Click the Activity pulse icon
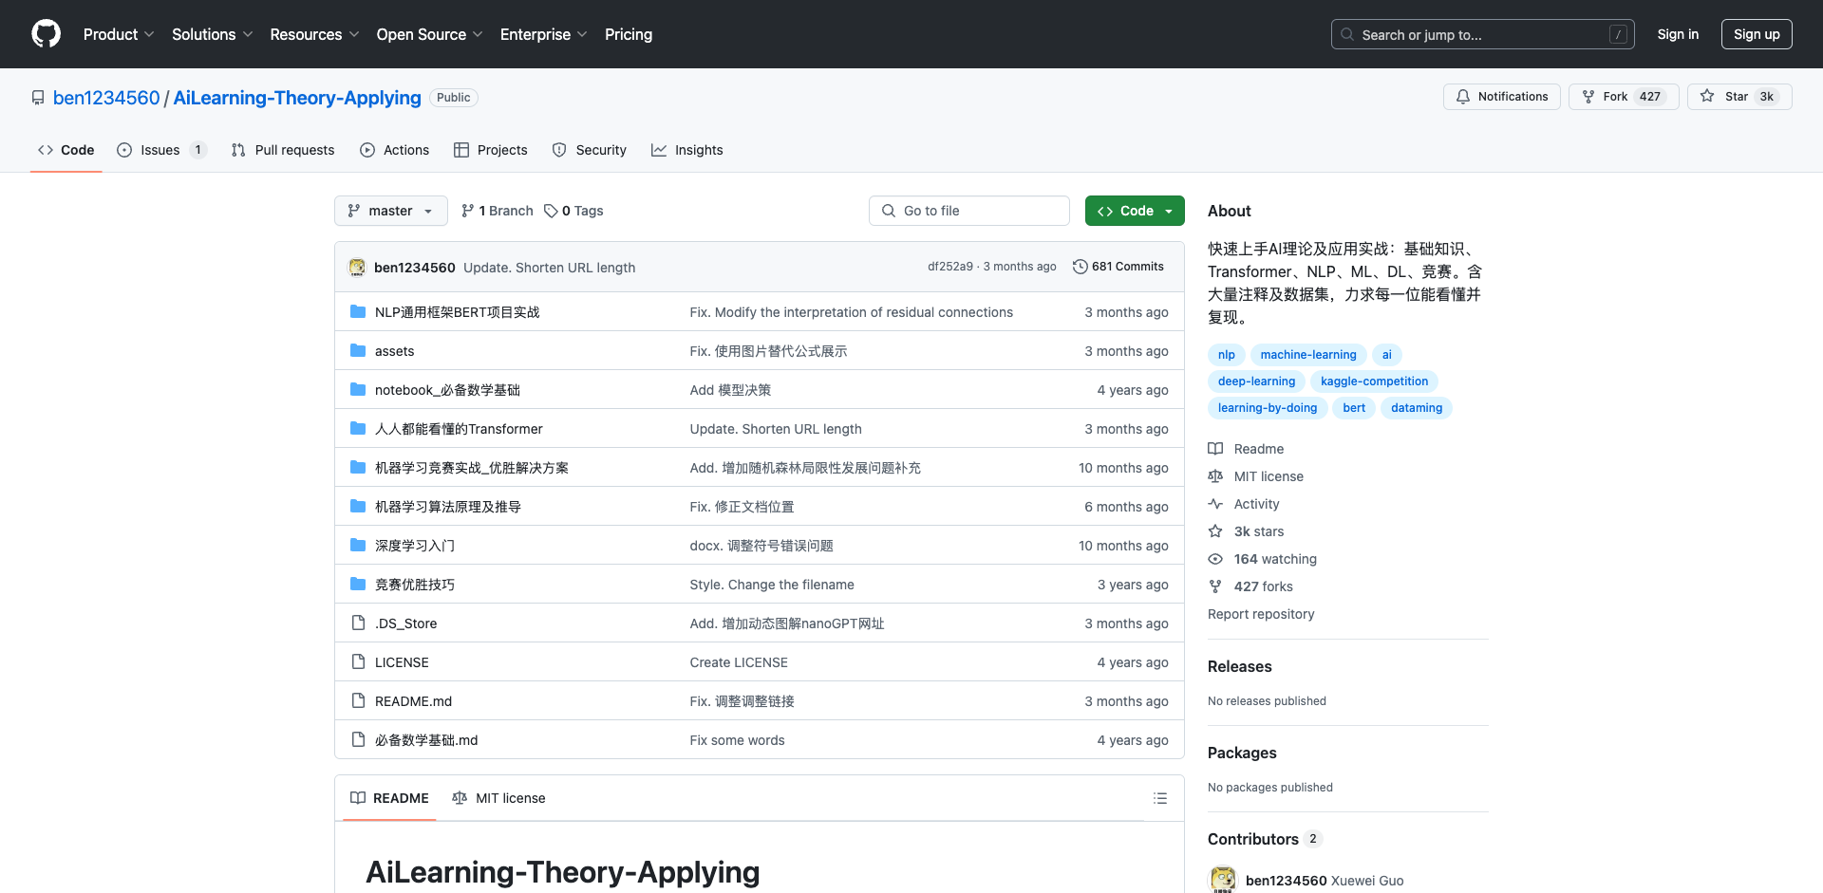This screenshot has width=1823, height=893. coord(1216,503)
